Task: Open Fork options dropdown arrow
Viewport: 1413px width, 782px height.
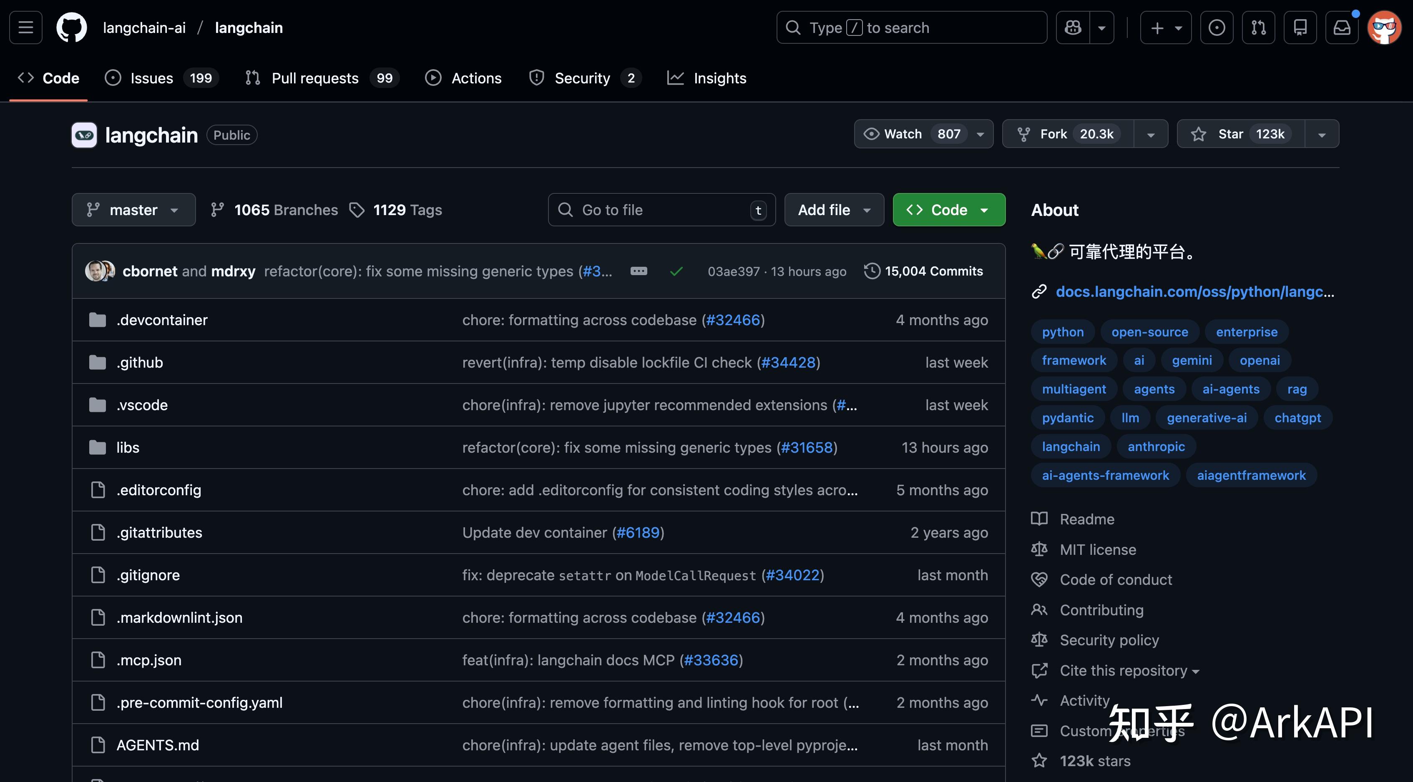Action: click(1151, 134)
